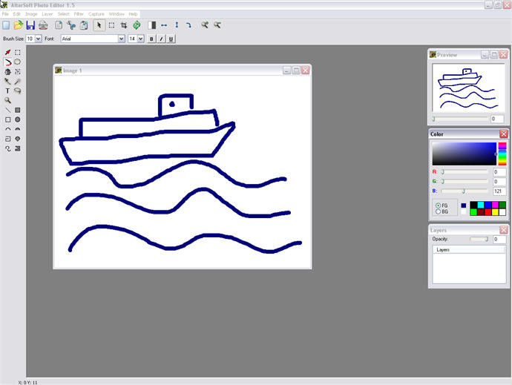Click the blue B value input field
The image size is (512, 385).
pos(498,191)
